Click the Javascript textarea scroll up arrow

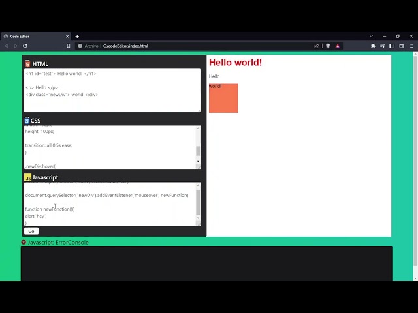point(198,185)
